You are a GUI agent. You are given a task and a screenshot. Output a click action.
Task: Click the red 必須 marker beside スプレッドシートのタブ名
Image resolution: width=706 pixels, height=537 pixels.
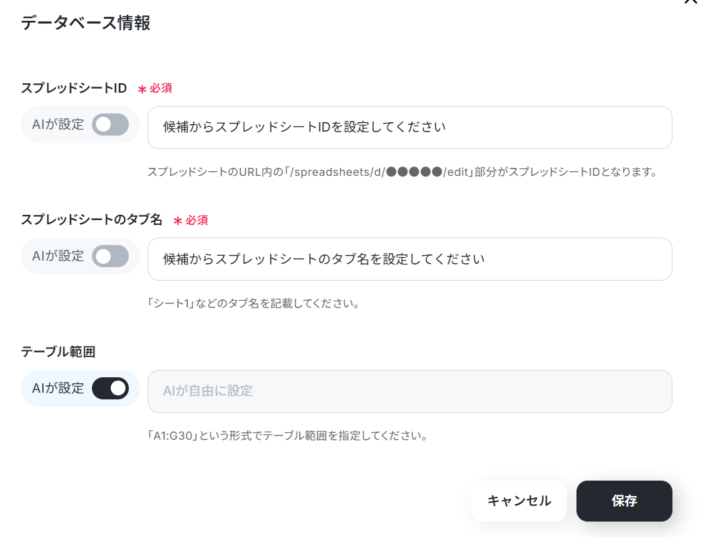(191, 220)
